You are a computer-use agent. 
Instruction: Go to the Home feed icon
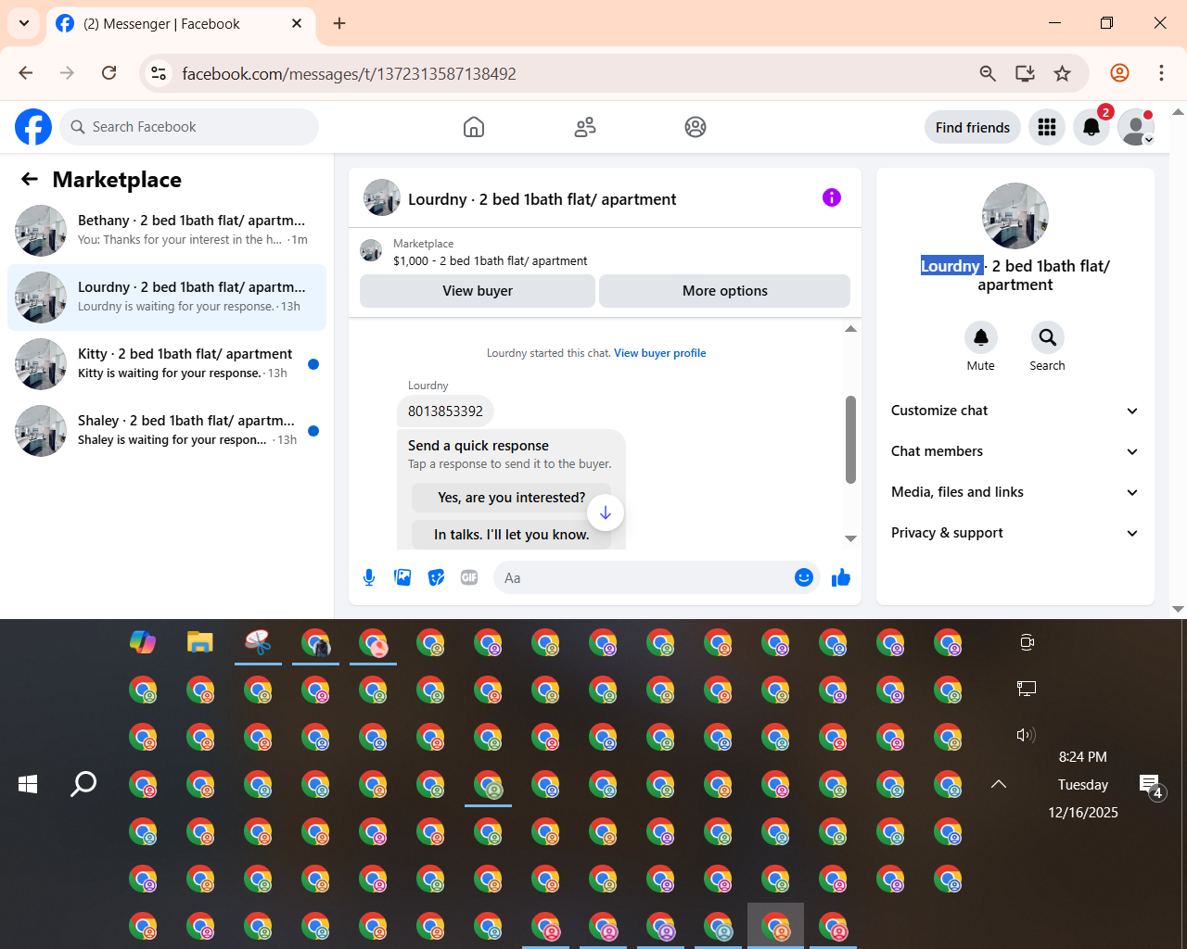474,127
